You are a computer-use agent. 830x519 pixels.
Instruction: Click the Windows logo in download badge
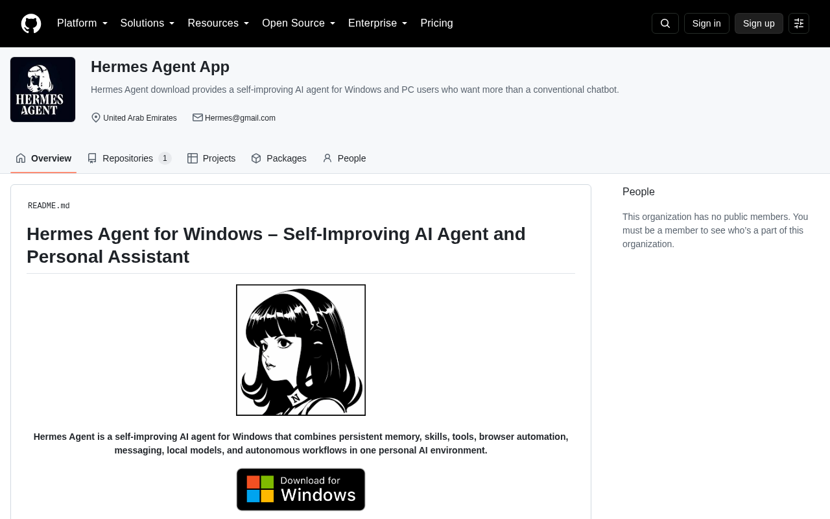[261, 489]
